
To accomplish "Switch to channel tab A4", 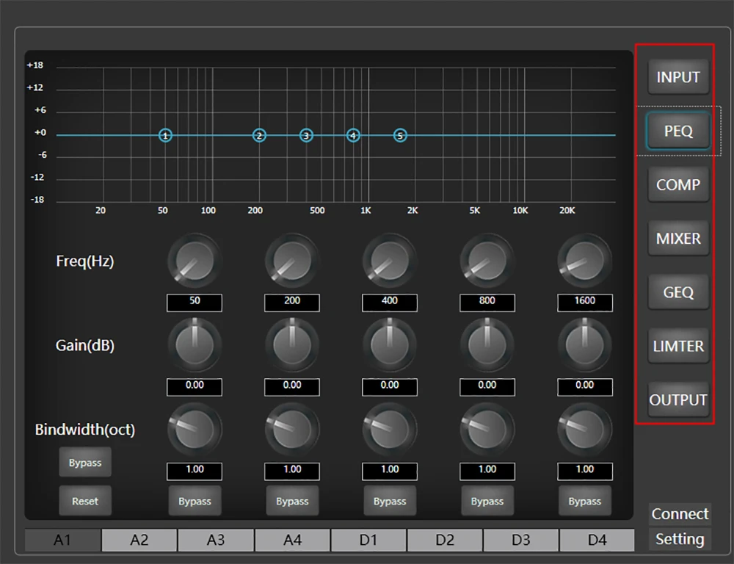I will pyautogui.click(x=293, y=540).
